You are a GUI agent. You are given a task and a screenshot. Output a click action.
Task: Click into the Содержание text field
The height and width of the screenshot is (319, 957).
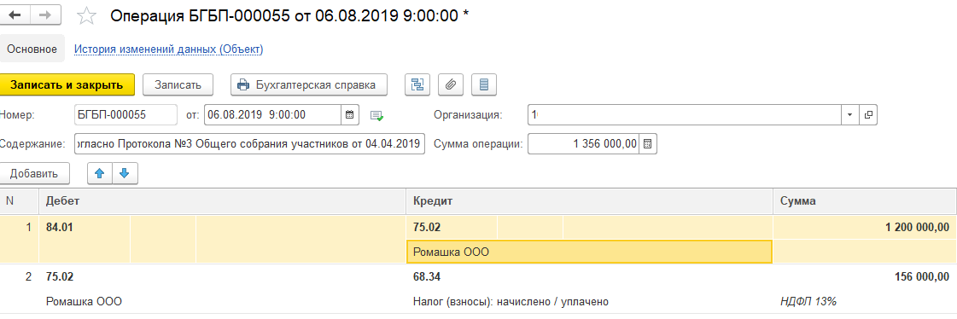[x=249, y=144]
